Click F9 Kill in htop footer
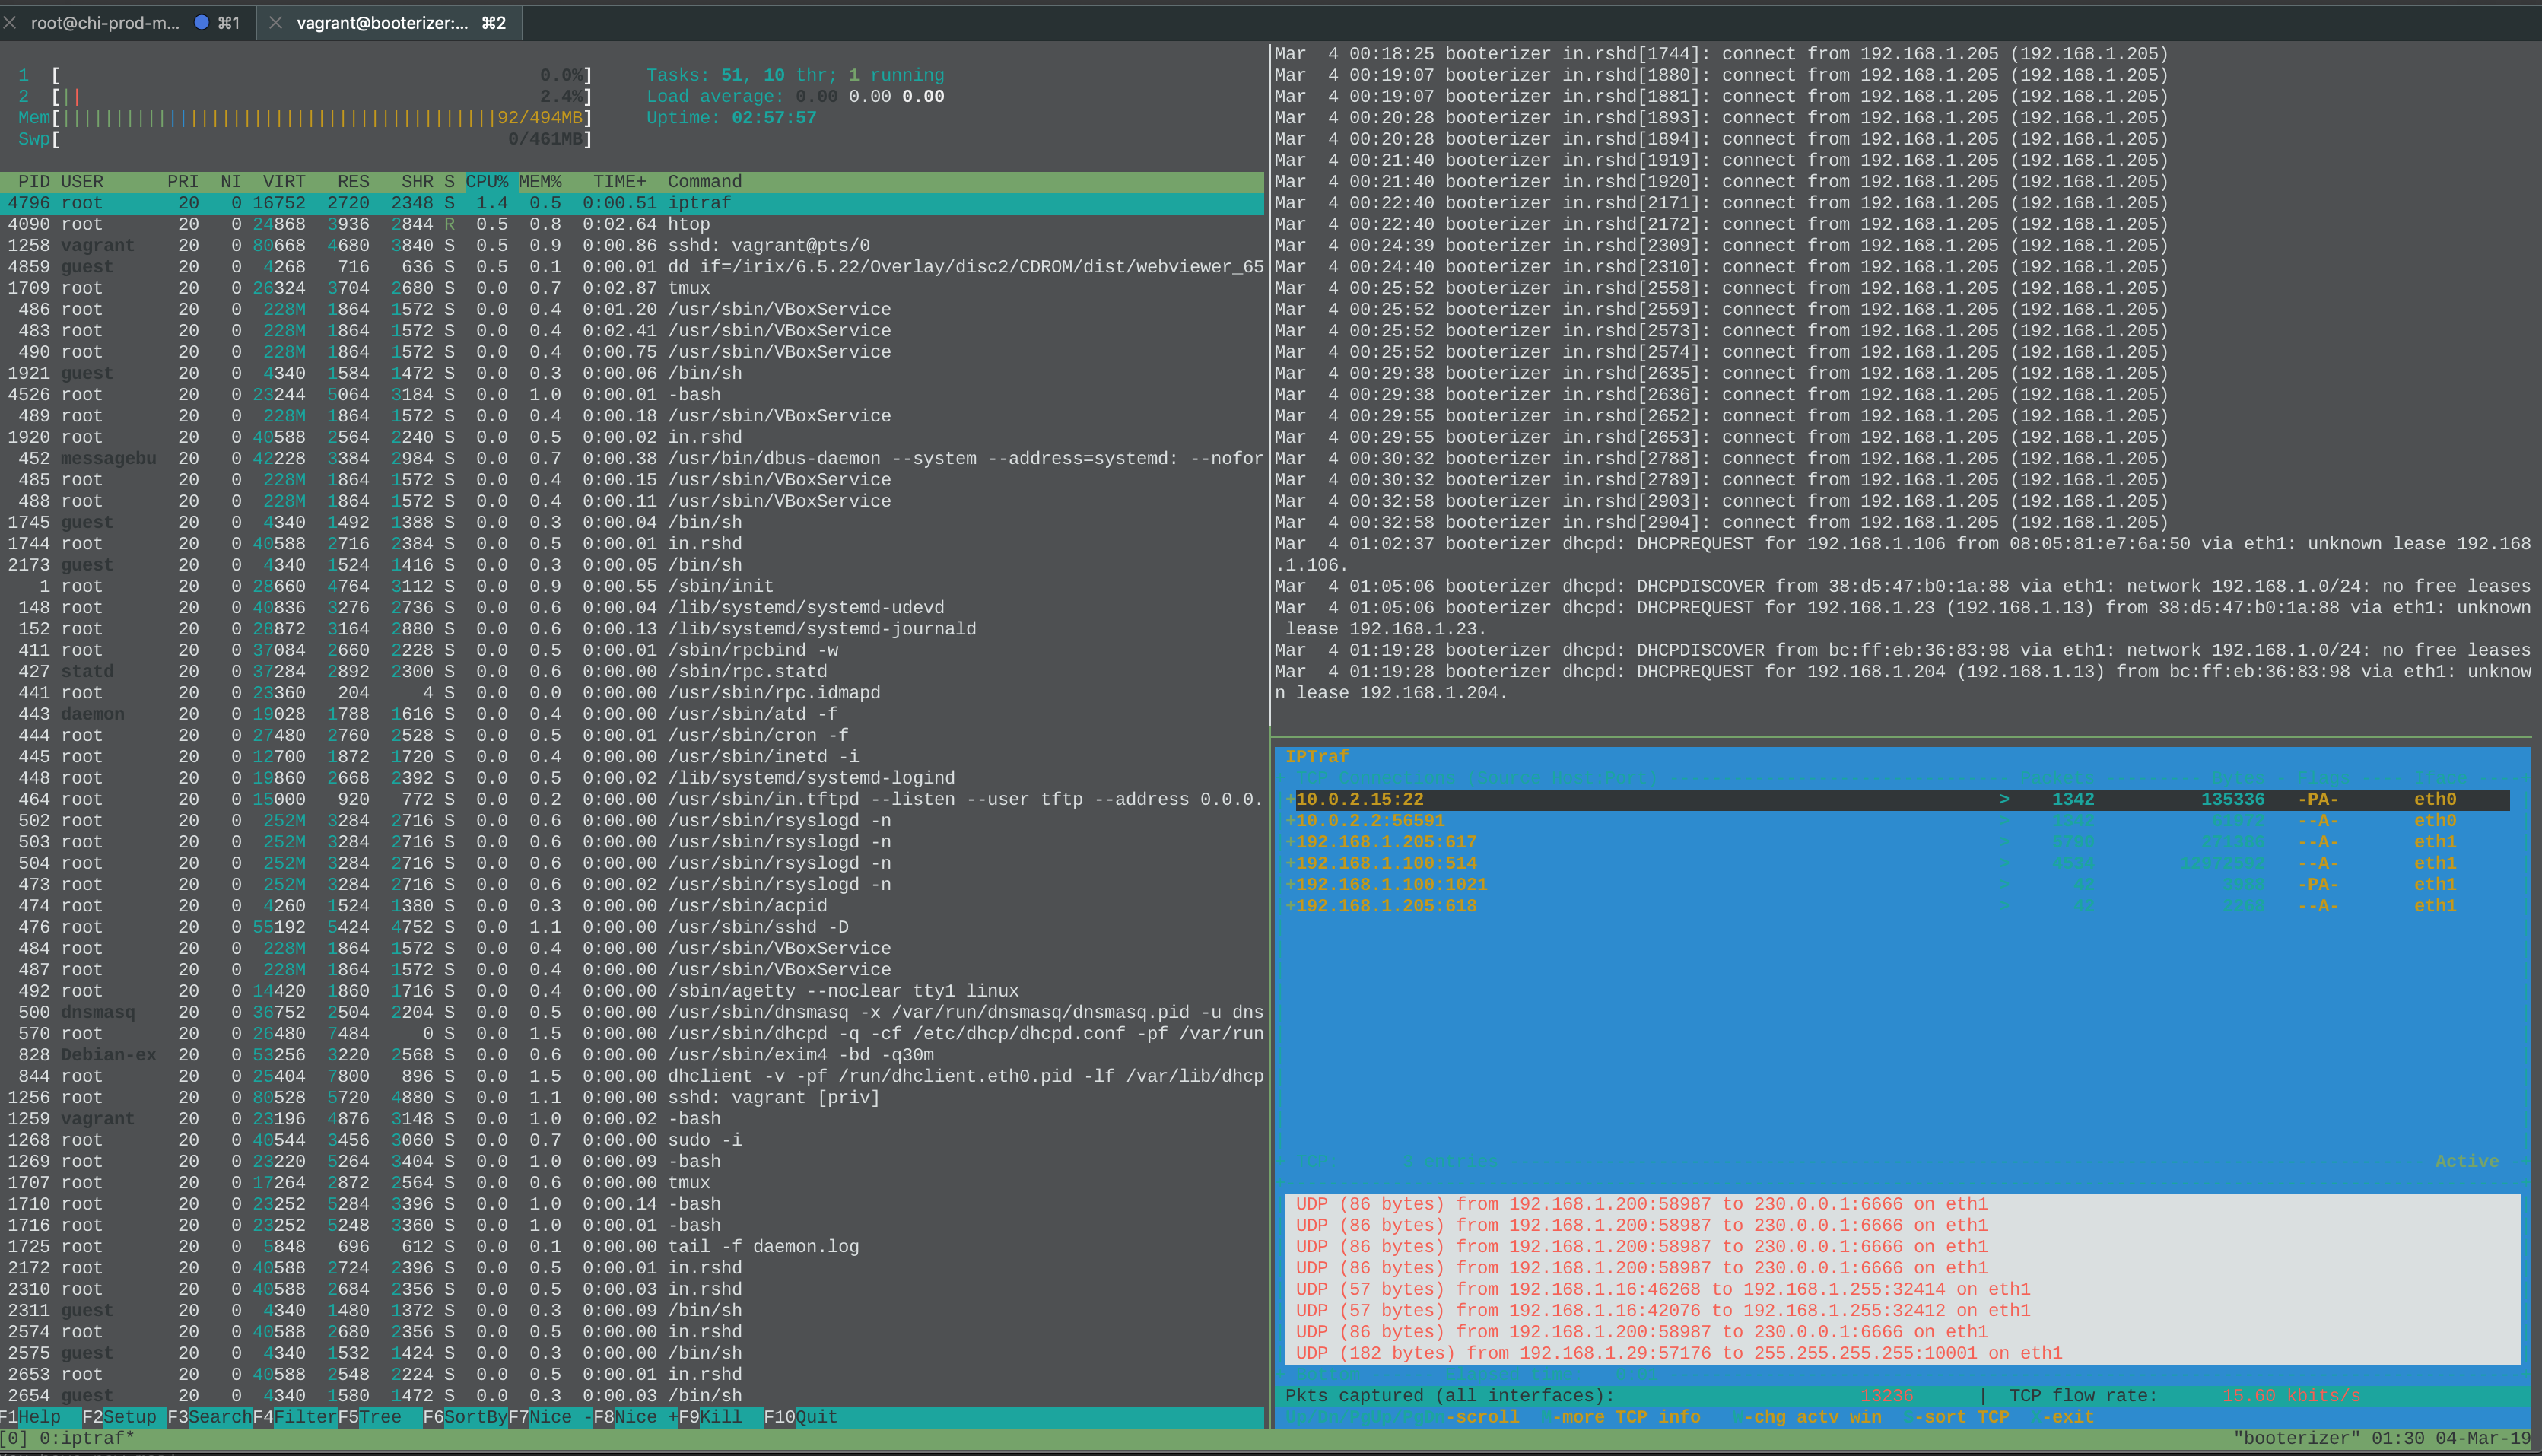The height and width of the screenshot is (1456, 2542). [x=710, y=1417]
